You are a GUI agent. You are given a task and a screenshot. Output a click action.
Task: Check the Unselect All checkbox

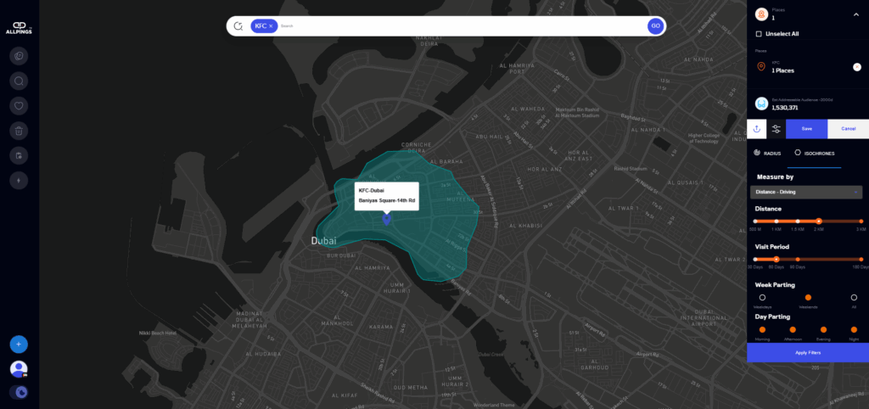(759, 34)
